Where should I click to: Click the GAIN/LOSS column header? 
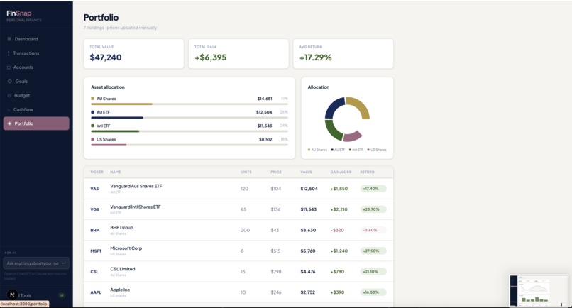pyautogui.click(x=341, y=172)
